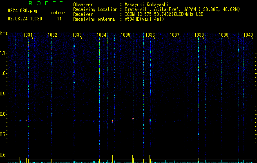This screenshot has height=163, width=257.
Task: Click time marker 1032
Action: pos(52,35)
